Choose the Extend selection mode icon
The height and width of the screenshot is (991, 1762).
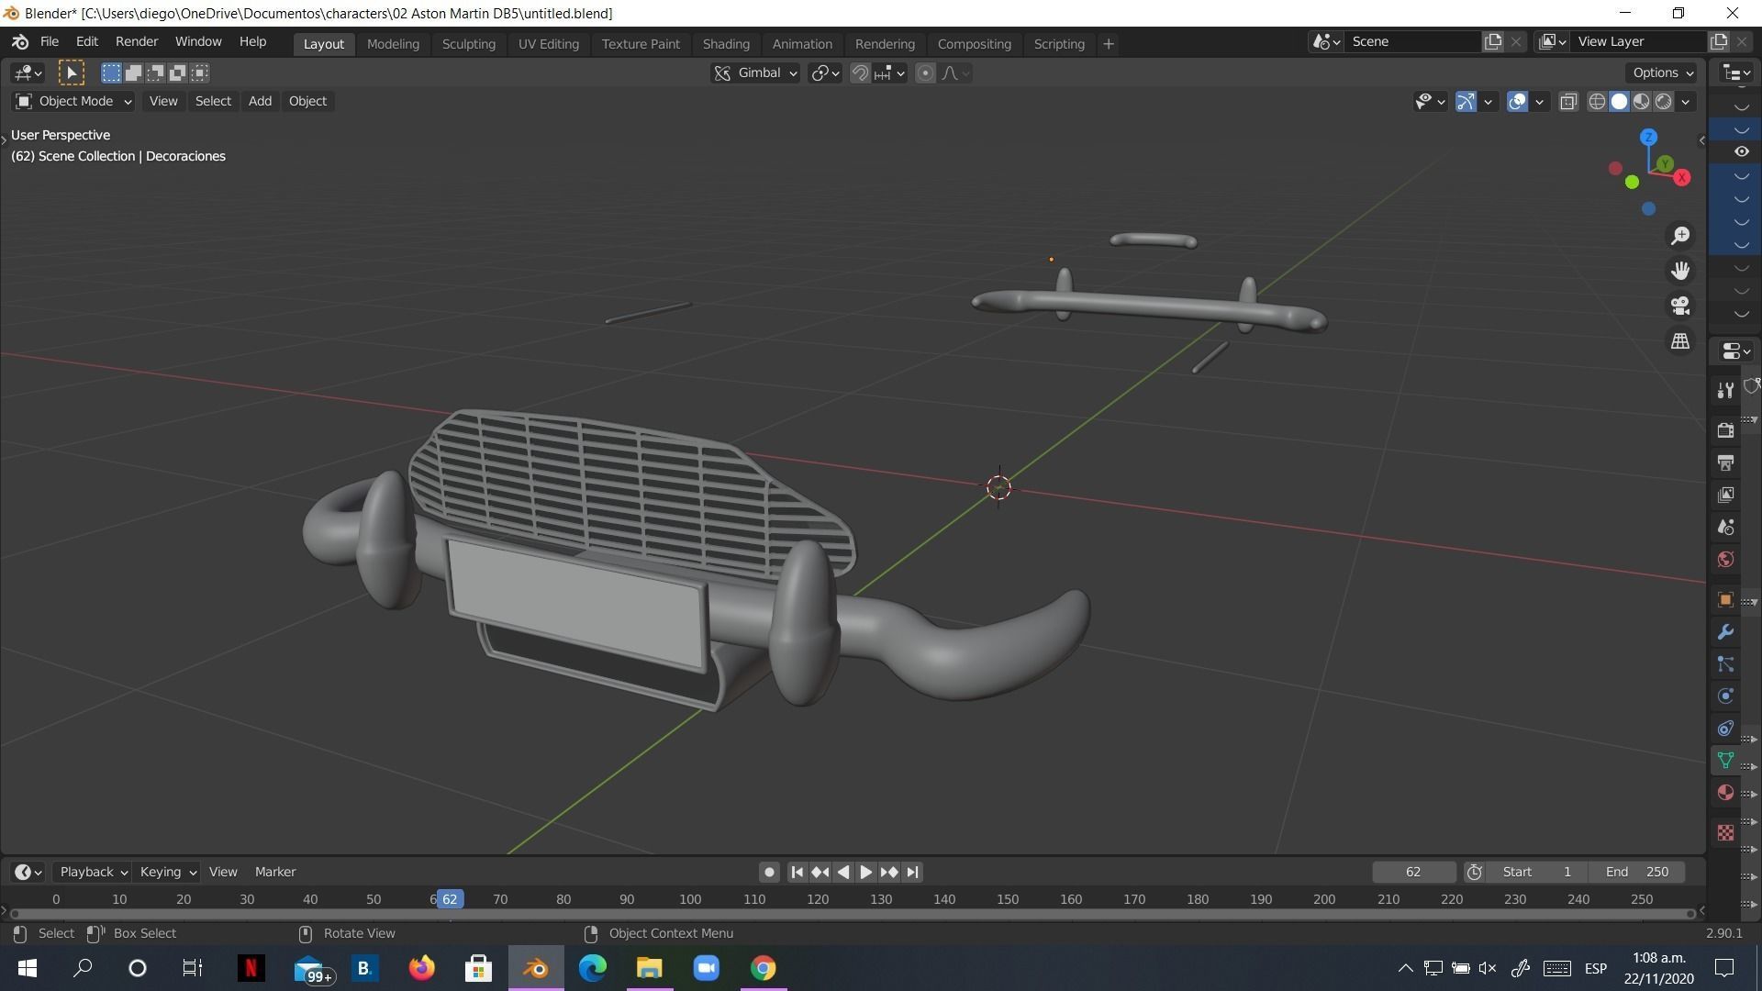[133, 72]
